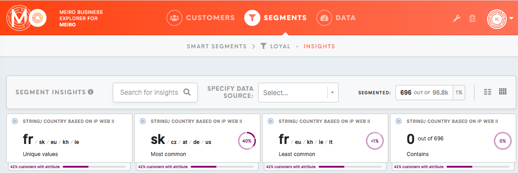Click the Contains label
The image size is (518, 173).
tap(417, 154)
